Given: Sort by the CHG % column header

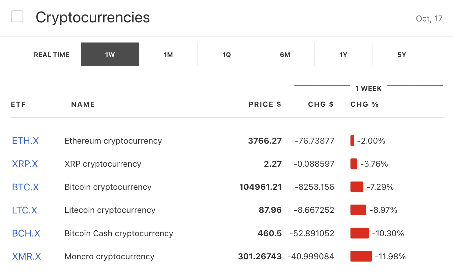Looking at the screenshot, I should [x=365, y=104].
